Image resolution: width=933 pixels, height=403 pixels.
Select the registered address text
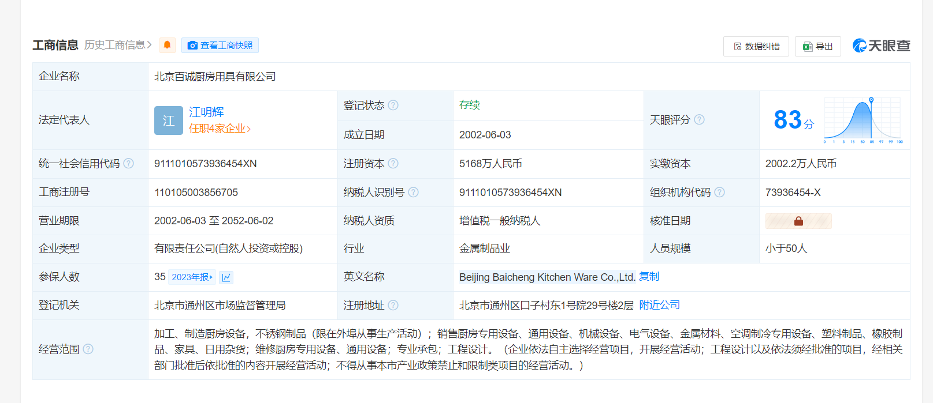click(x=547, y=306)
